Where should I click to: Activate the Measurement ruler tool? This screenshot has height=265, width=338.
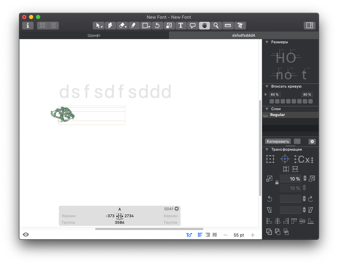coord(228,25)
